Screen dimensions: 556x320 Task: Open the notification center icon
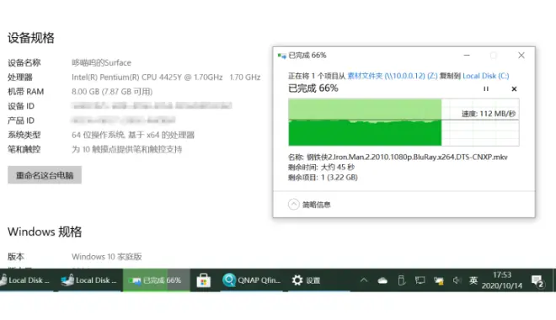pyautogui.click(x=538, y=281)
